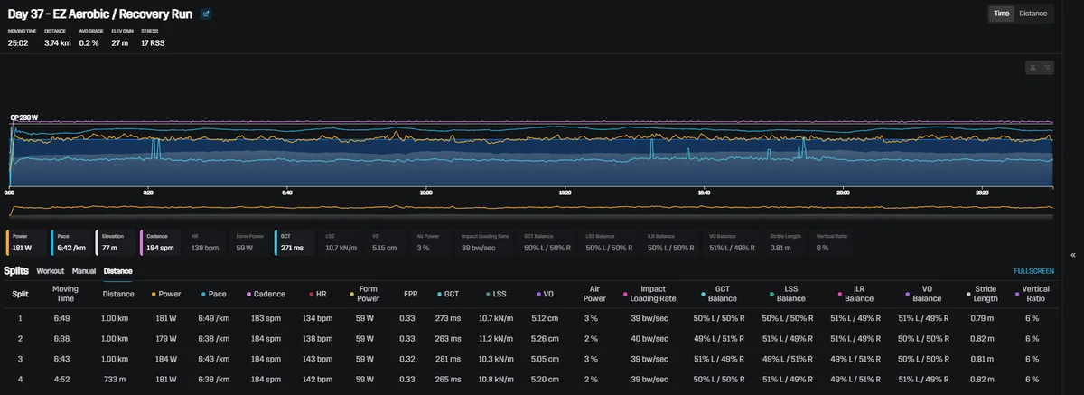Click the 27 m elevation gain stat
The height and width of the screenshot is (395, 1084).
pos(121,42)
